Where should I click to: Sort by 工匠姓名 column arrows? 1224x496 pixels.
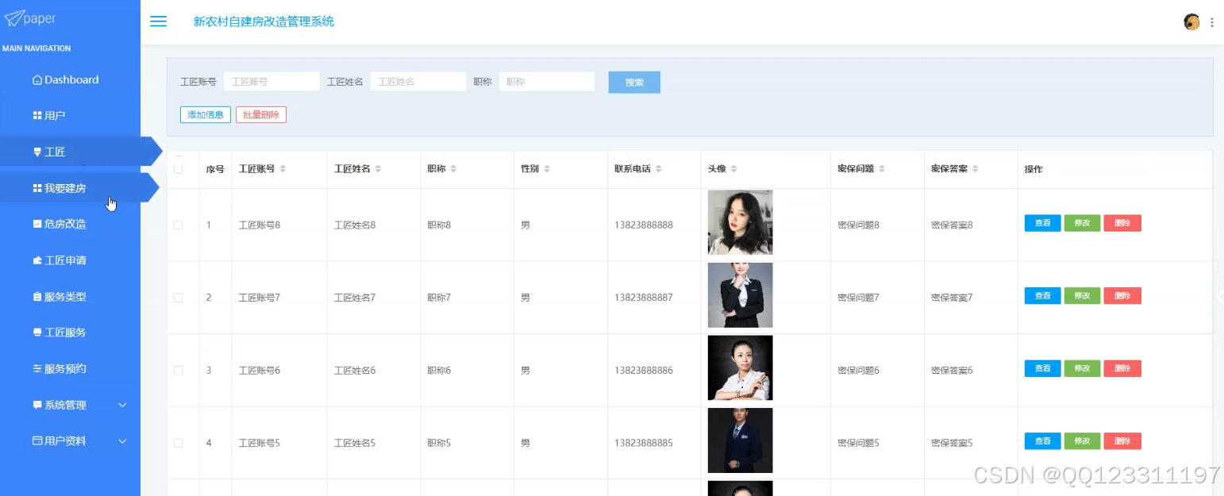(x=378, y=169)
